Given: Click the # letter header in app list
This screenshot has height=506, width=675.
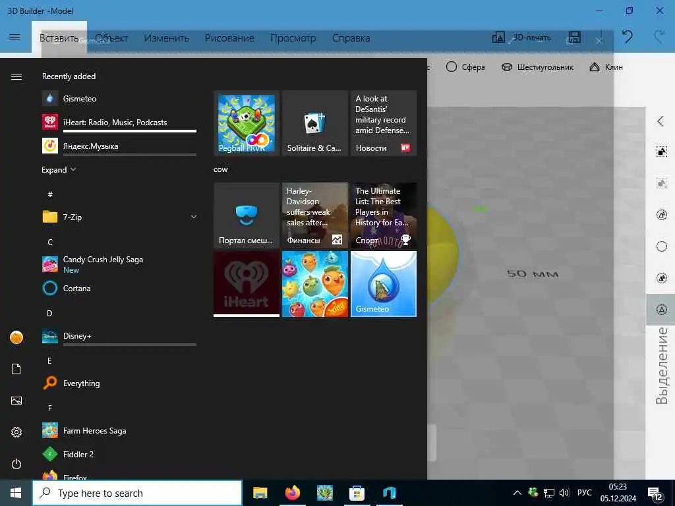Looking at the screenshot, I should 50,194.
